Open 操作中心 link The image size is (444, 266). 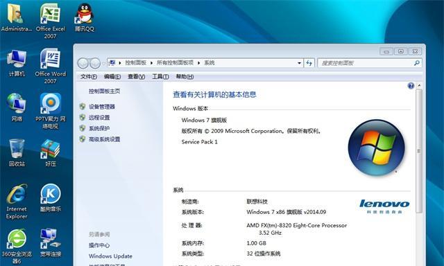click(99, 245)
